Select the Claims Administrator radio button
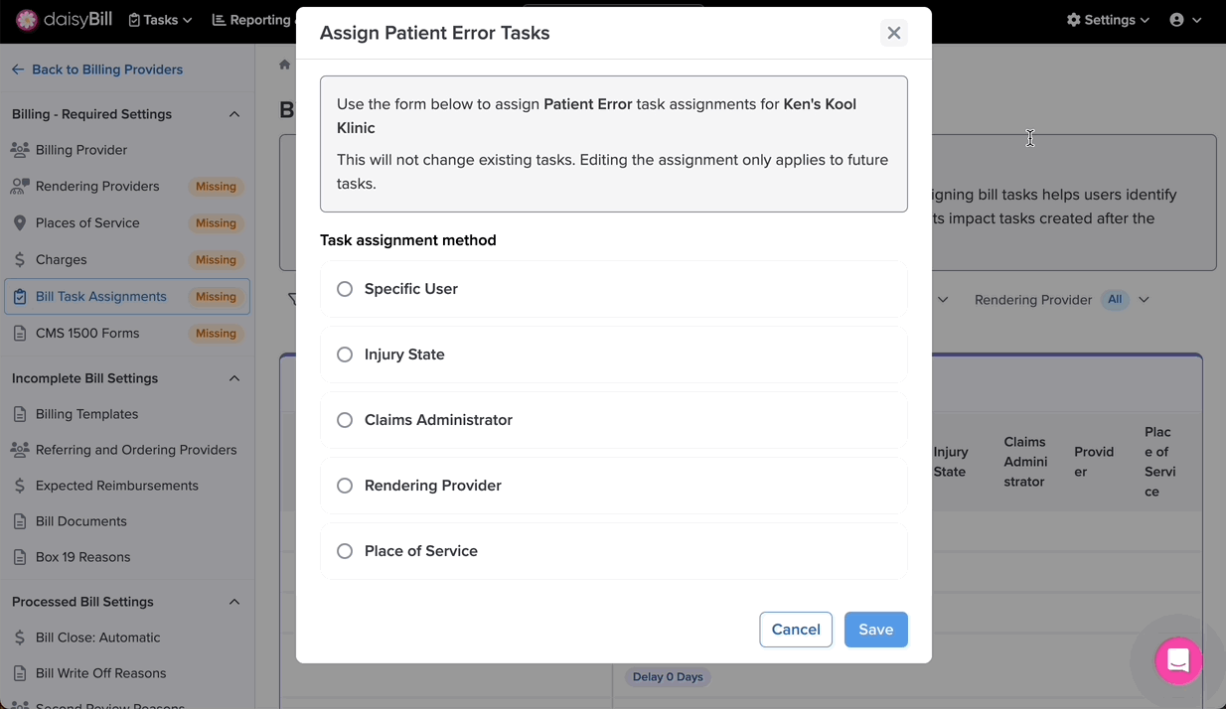Image resolution: width=1226 pixels, height=709 pixels. (x=345, y=420)
